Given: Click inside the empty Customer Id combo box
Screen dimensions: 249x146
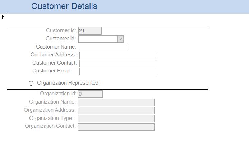Looking at the screenshot, I should point(98,39).
